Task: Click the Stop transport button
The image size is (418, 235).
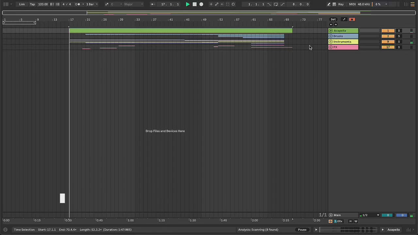Action: pos(194,4)
